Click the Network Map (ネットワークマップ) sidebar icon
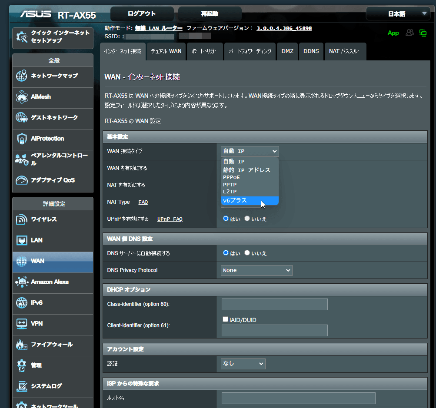Screen dimensions: 436x408 [22, 76]
